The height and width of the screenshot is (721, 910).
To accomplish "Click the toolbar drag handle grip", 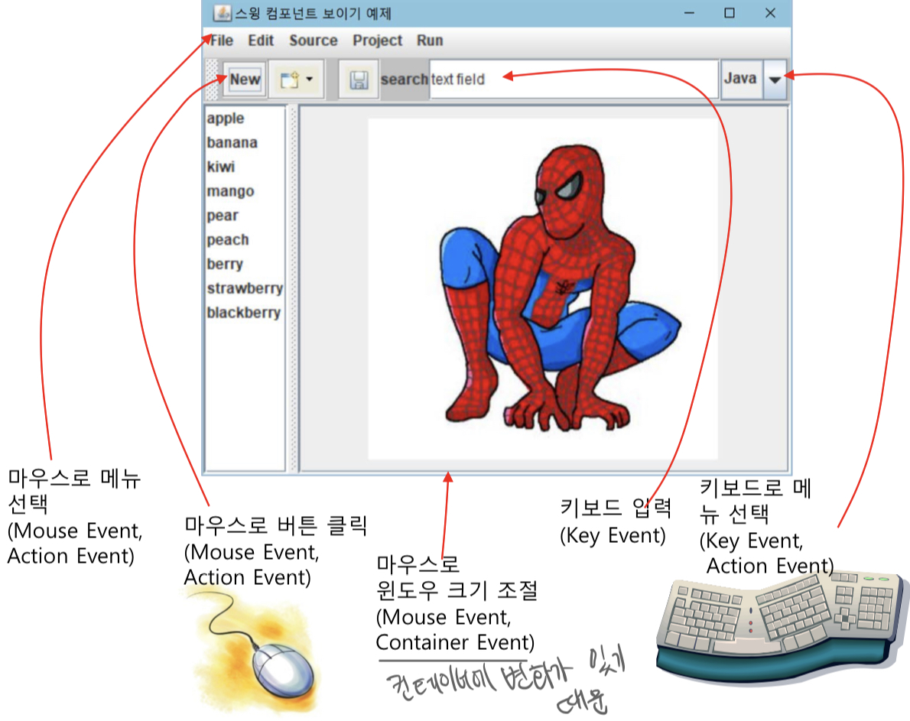I will click(212, 80).
